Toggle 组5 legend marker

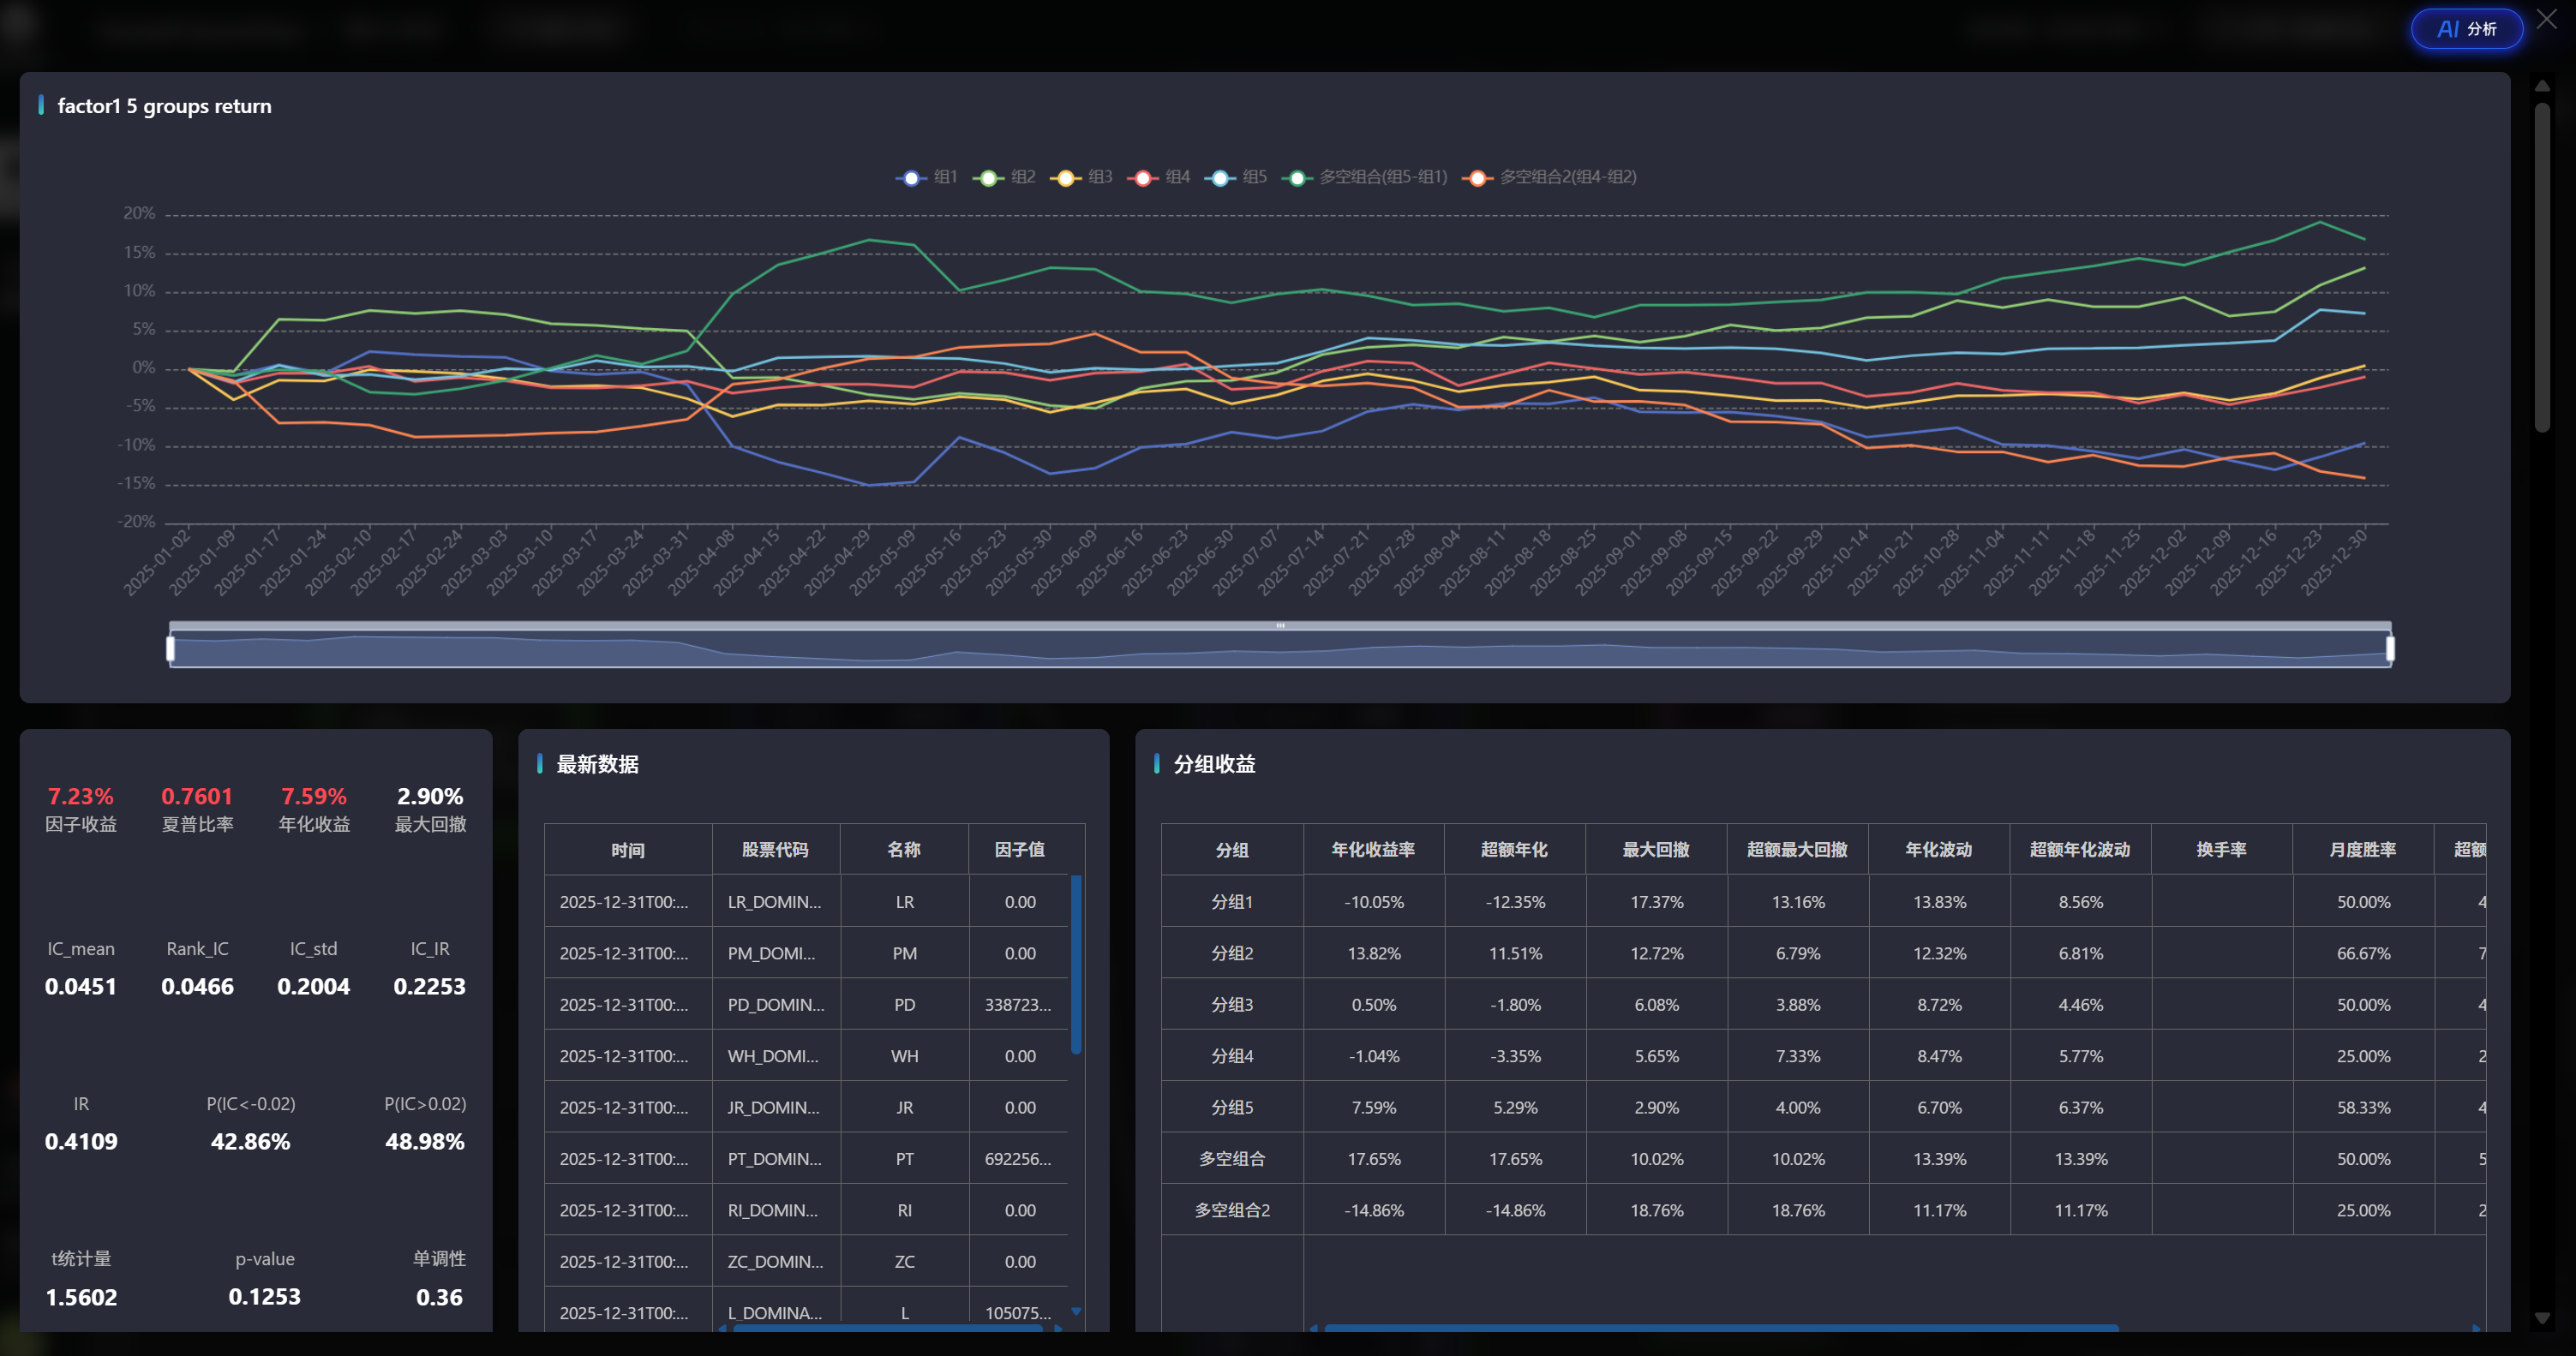[1220, 178]
